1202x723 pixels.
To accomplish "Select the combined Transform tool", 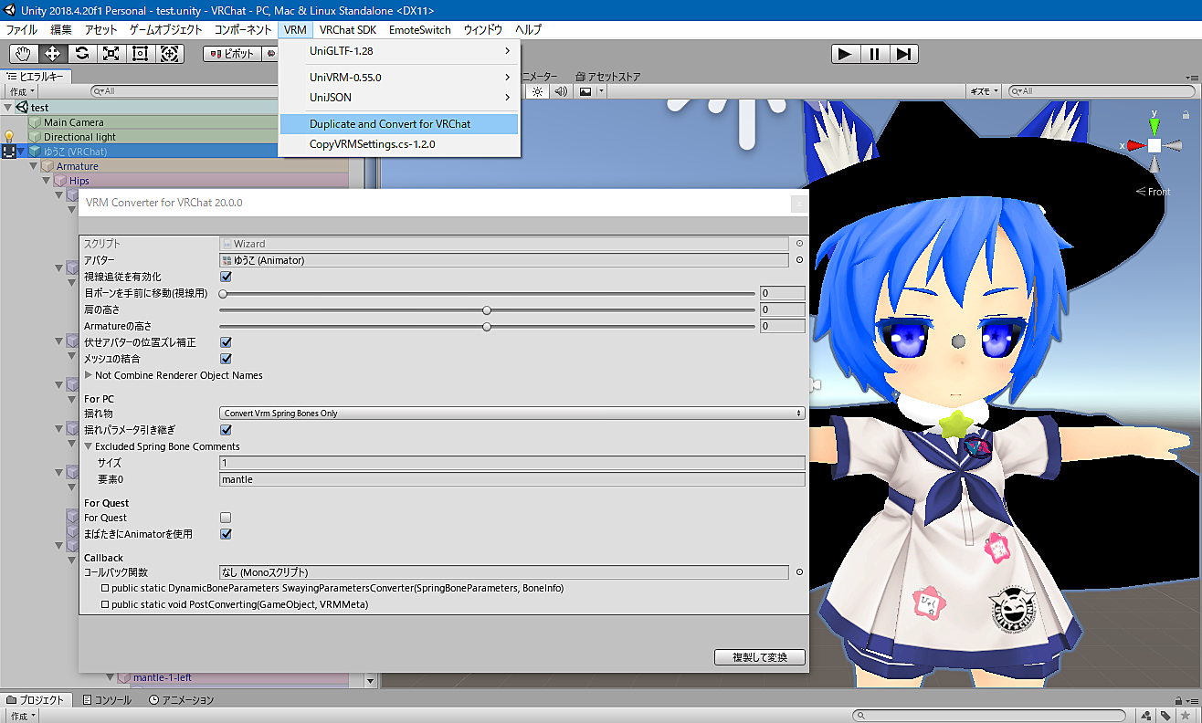I will pyautogui.click(x=169, y=53).
